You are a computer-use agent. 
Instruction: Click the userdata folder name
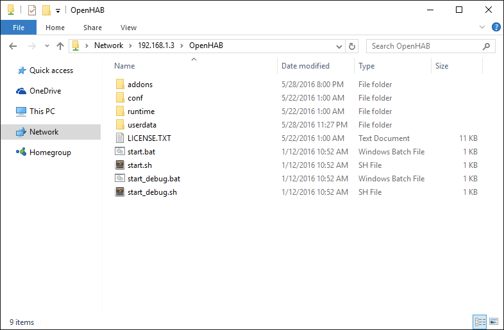pos(142,125)
